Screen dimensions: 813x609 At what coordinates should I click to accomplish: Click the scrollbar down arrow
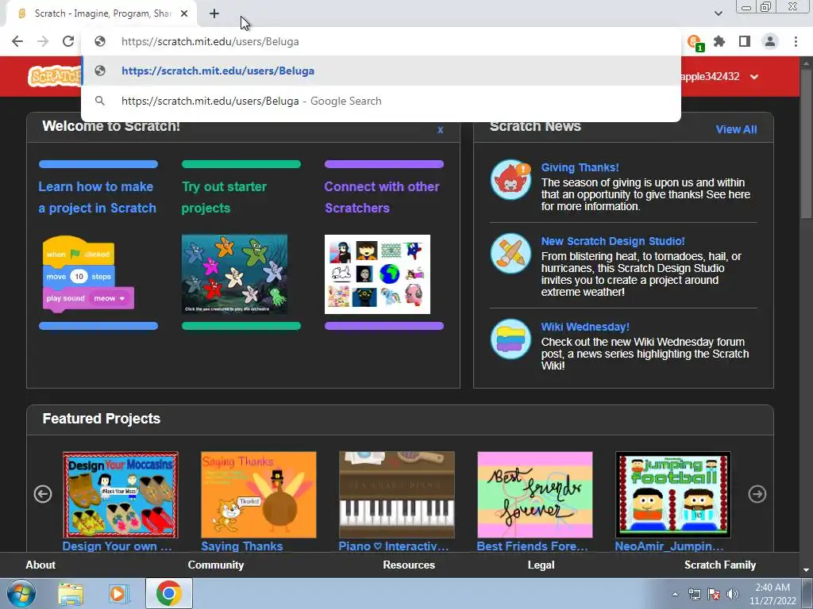click(806, 569)
